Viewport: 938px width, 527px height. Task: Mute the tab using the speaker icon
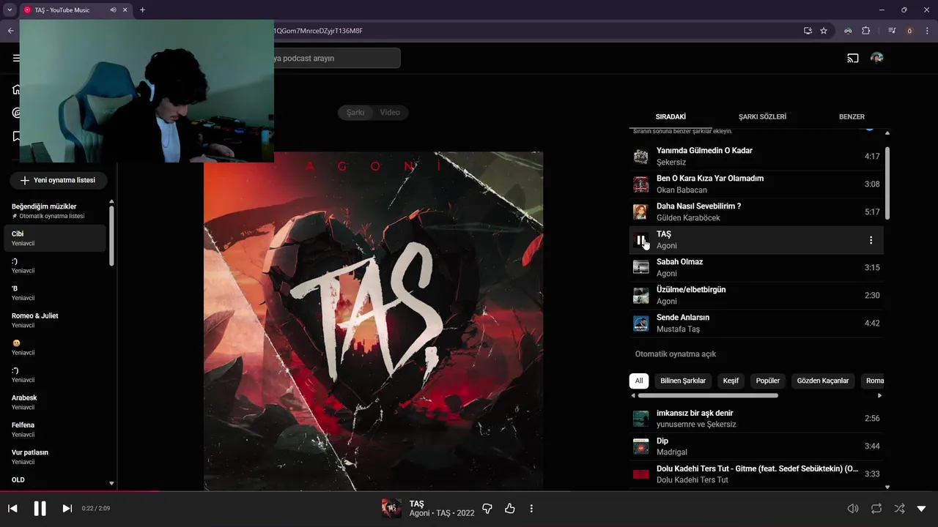(x=113, y=10)
